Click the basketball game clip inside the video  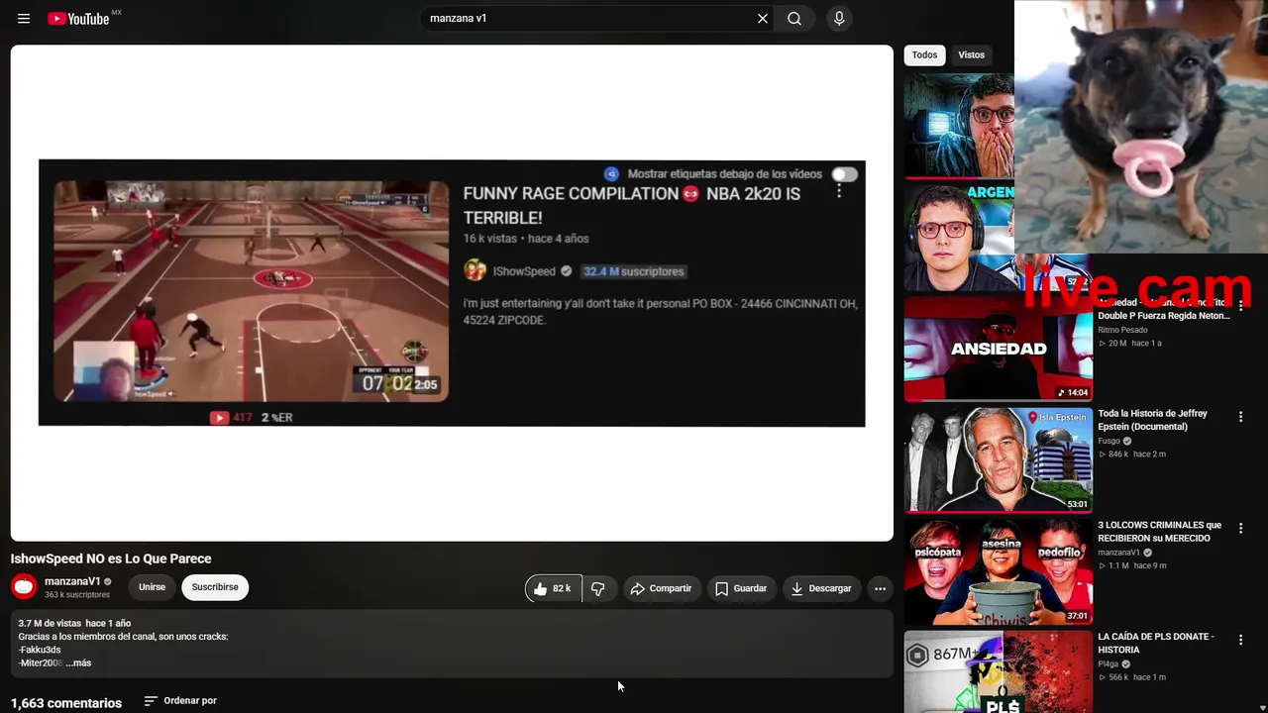252,291
